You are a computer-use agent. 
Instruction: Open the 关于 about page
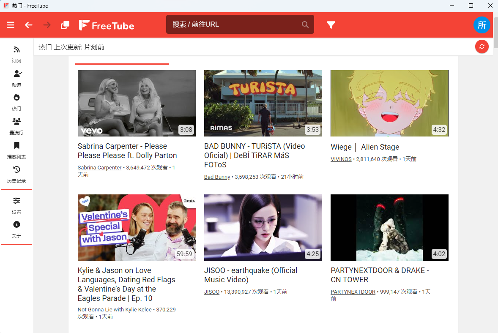(x=16, y=229)
